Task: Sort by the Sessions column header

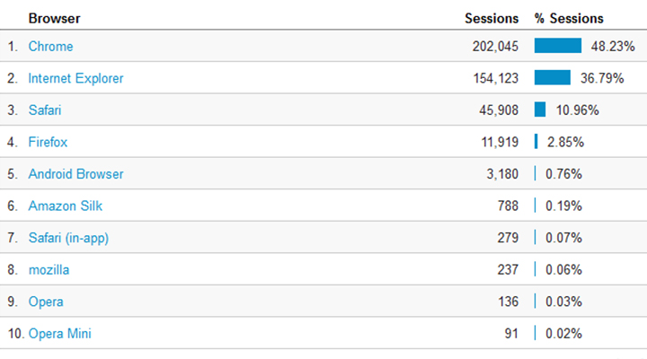Action: point(492,19)
